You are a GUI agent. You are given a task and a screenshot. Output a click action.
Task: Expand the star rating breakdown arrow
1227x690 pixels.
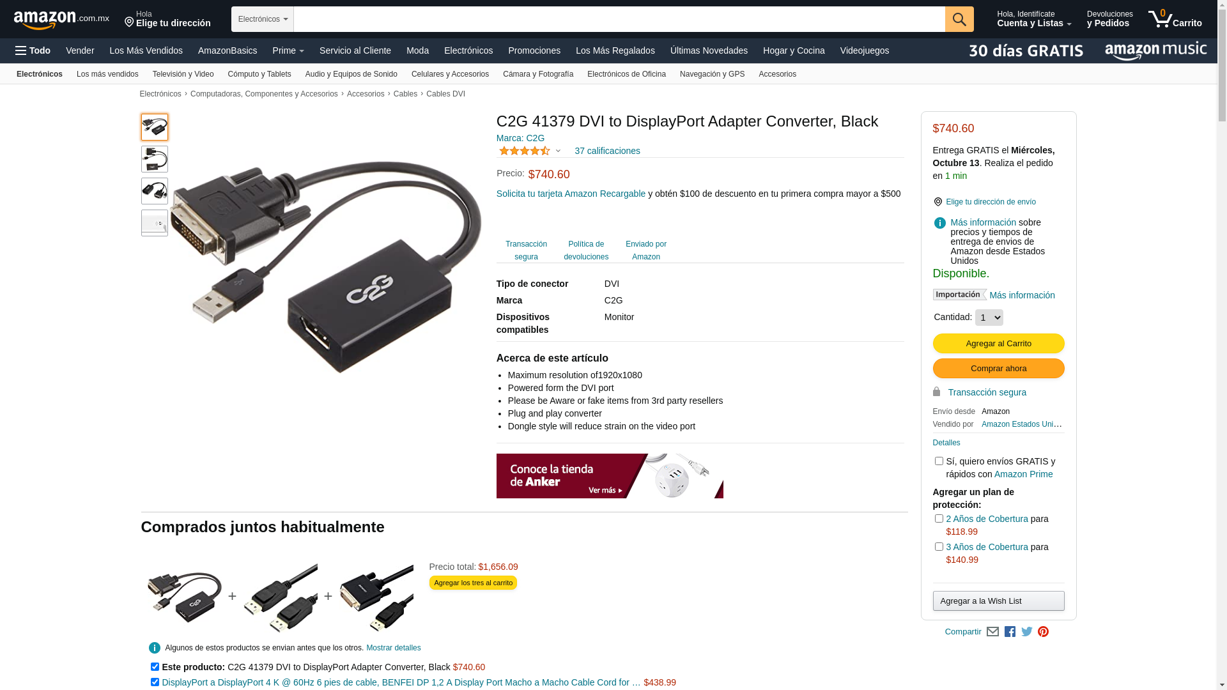[x=558, y=151]
